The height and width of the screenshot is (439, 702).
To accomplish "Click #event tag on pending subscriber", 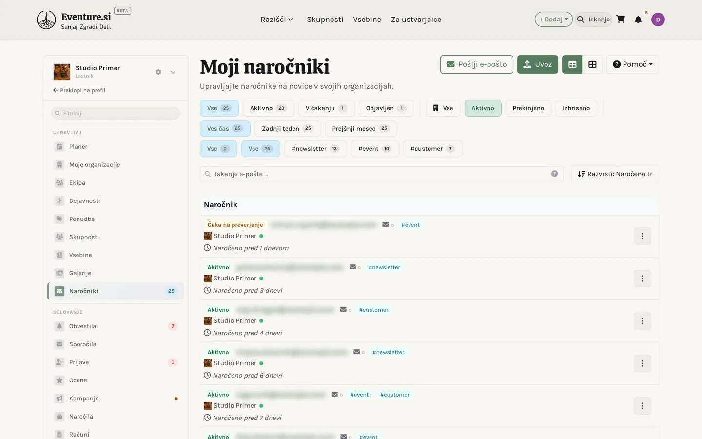I will click(x=410, y=225).
